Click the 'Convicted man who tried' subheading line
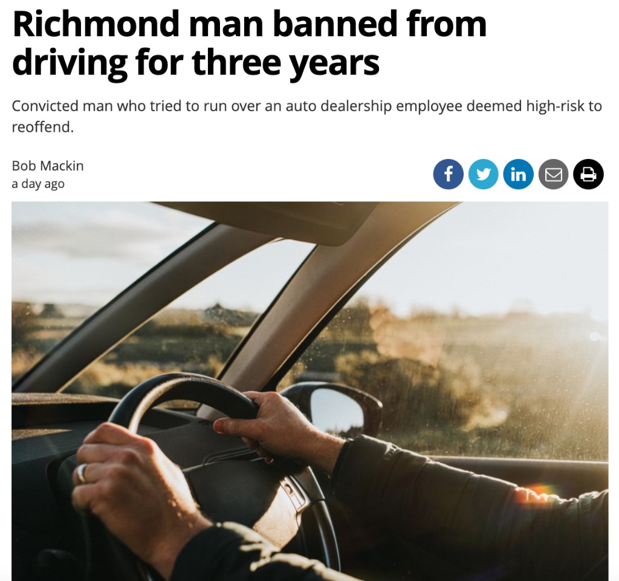 [x=306, y=106]
